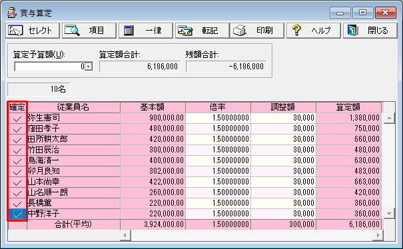Click 調整額 cell in 窪田孝子 row
Viewport: 403px width, 249px height.
pos(283,128)
